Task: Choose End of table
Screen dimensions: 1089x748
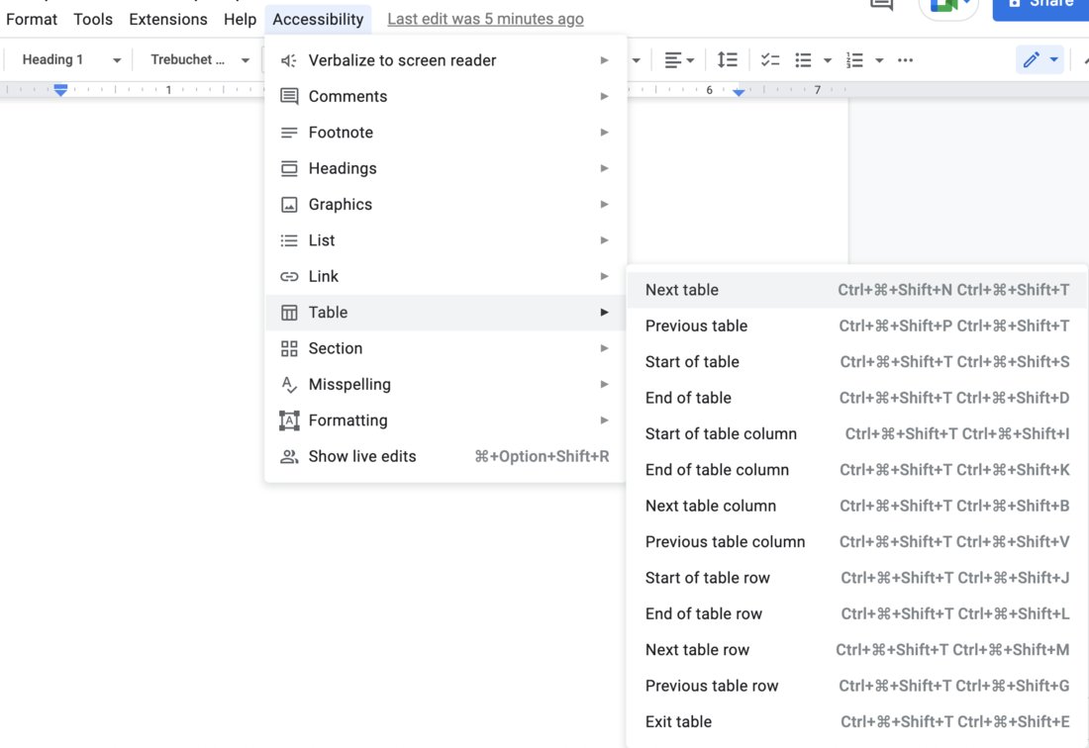Action: 856,399
